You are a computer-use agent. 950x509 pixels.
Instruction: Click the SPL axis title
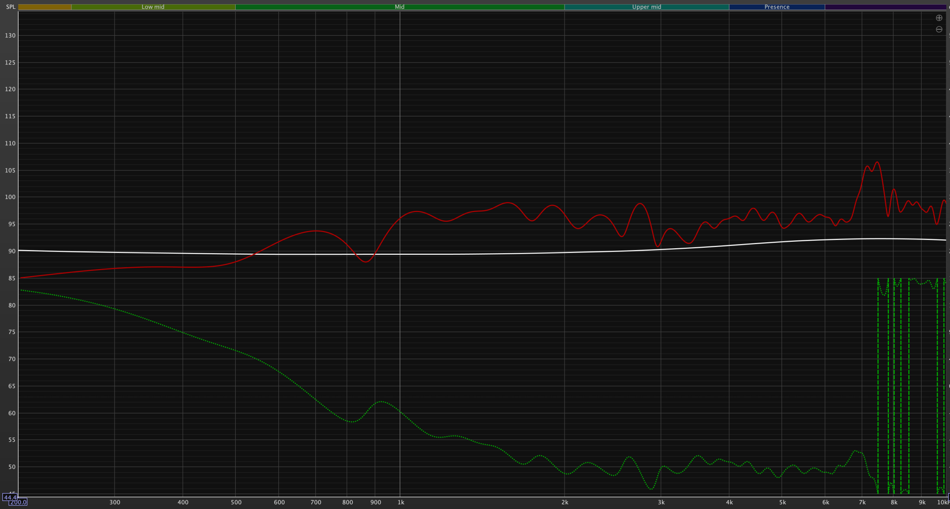10,7
